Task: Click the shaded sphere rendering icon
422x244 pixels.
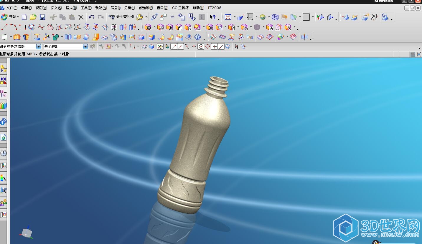Action: click(263, 17)
